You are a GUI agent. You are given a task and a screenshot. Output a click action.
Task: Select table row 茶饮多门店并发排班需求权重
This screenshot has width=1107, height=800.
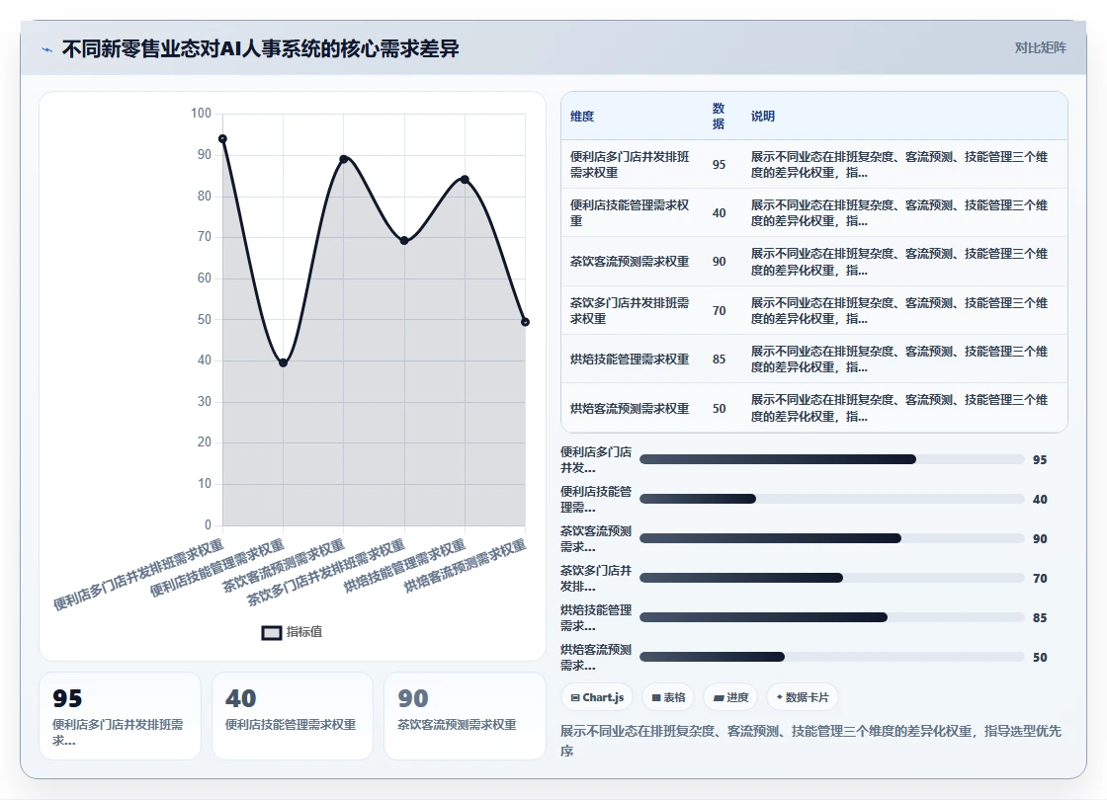[814, 310]
